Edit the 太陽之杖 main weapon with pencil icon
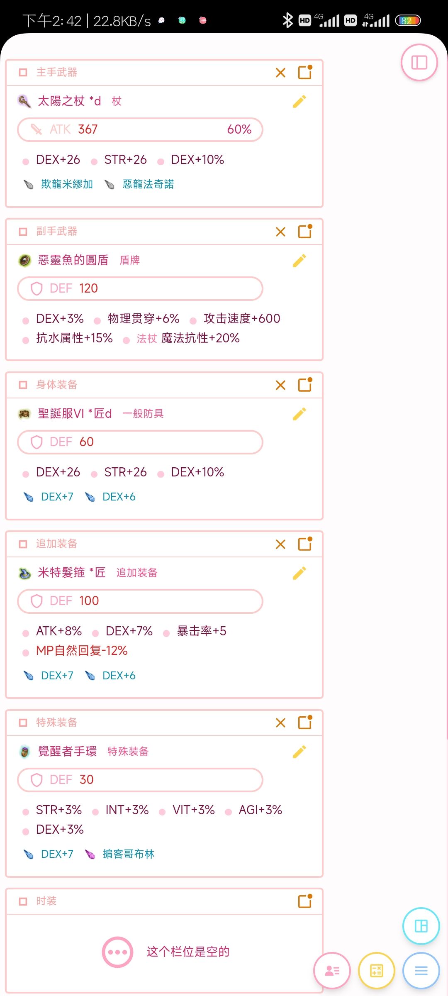The image size is (448, 996). click(299, 101)
